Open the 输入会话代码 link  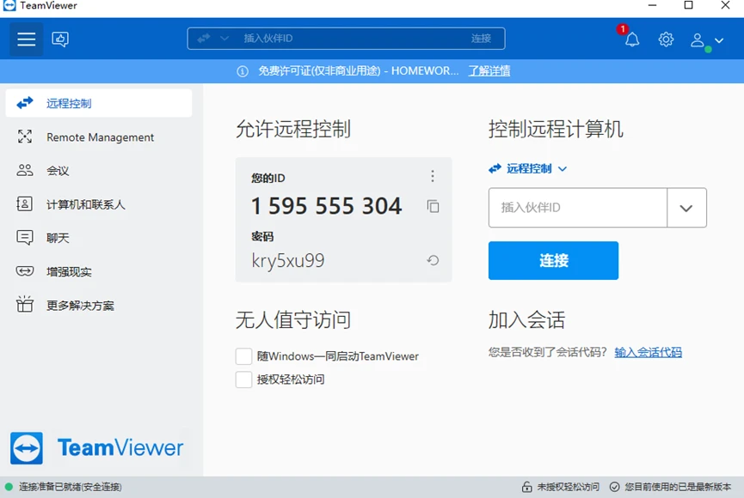tap(649, 352)
